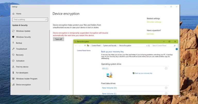Click the Home label in Settings
Image resolution: width=198 pixels, height=104 pixels.
[19, 14]
